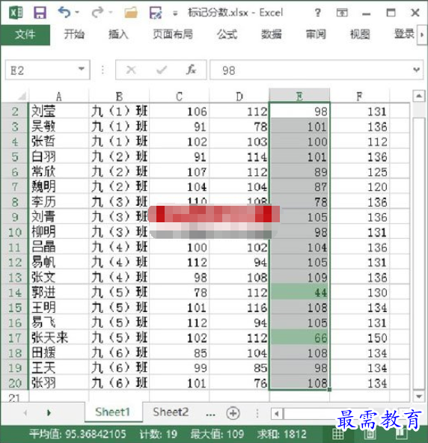The width and height of the screenshot is (428, 443).
Task: Click cell with 116 in column D
Action: [239, 308]
